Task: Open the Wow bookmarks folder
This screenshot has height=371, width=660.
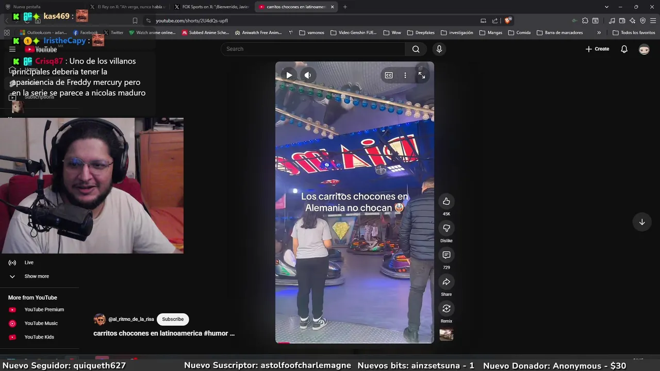Action: tap(392, 32)
